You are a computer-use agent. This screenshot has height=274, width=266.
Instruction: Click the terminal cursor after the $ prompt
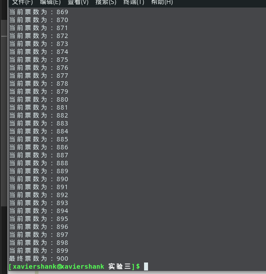(x=146, y=266)
